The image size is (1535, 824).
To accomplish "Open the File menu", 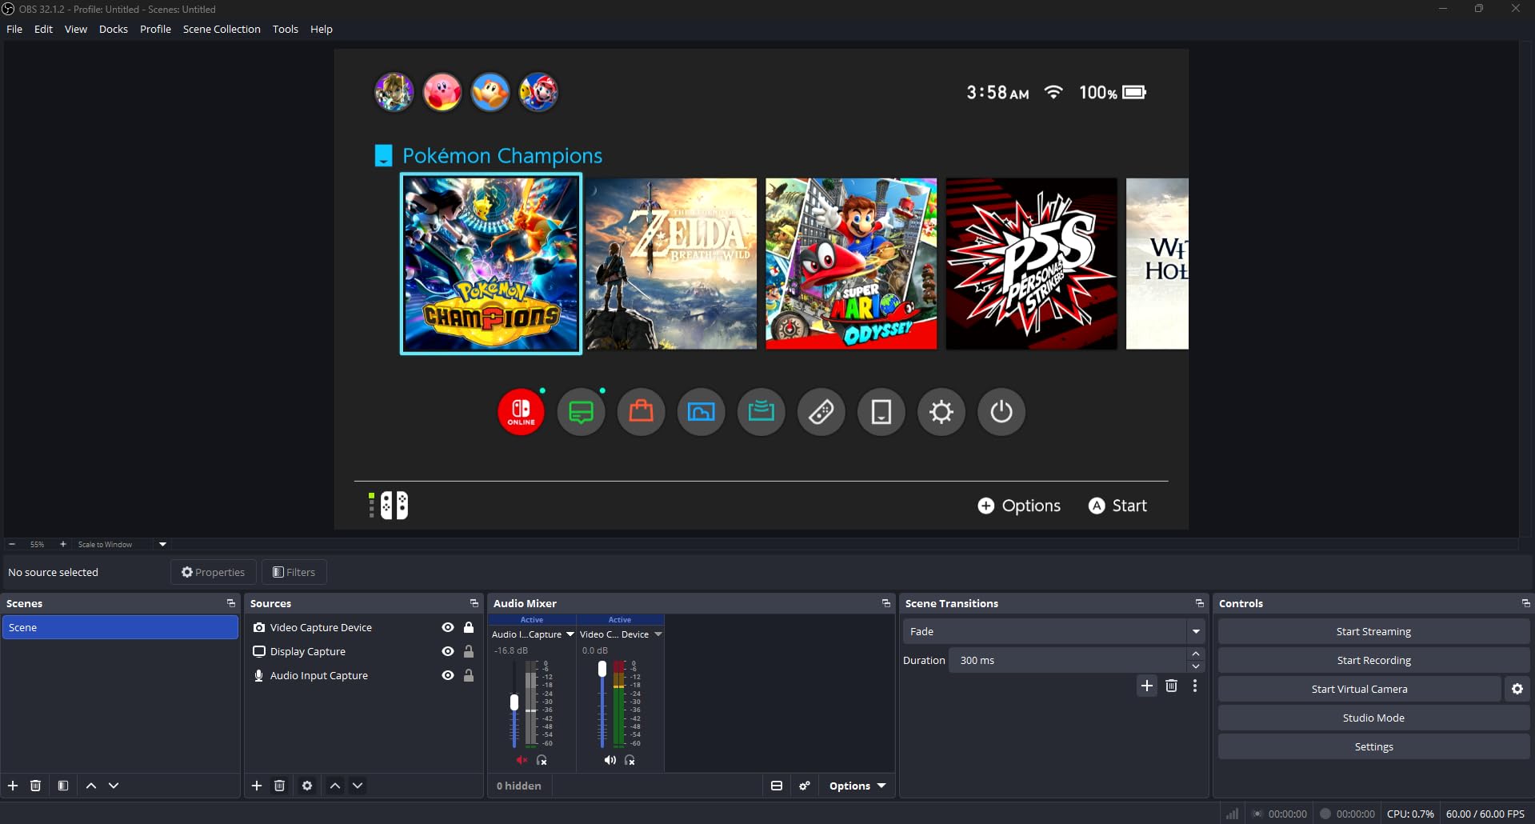I will point(14,29).
